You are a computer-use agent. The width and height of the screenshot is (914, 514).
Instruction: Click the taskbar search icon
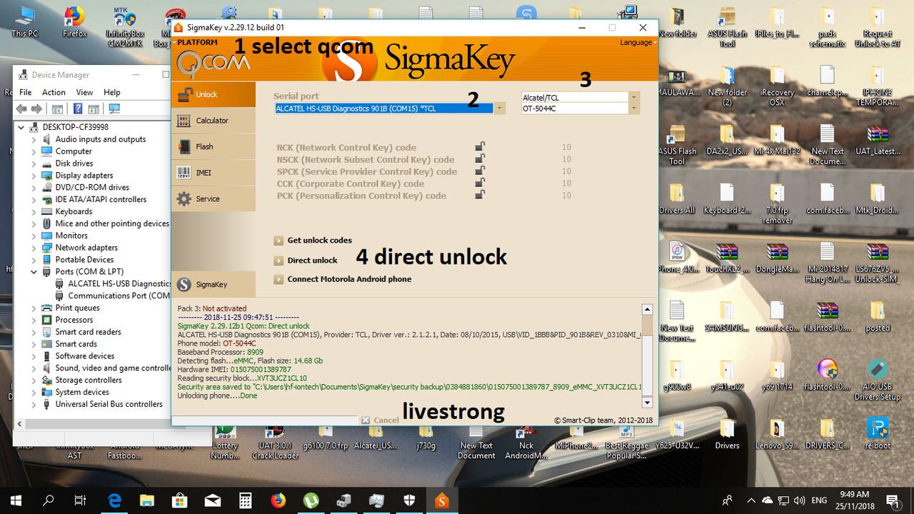(x=48, y=500)
